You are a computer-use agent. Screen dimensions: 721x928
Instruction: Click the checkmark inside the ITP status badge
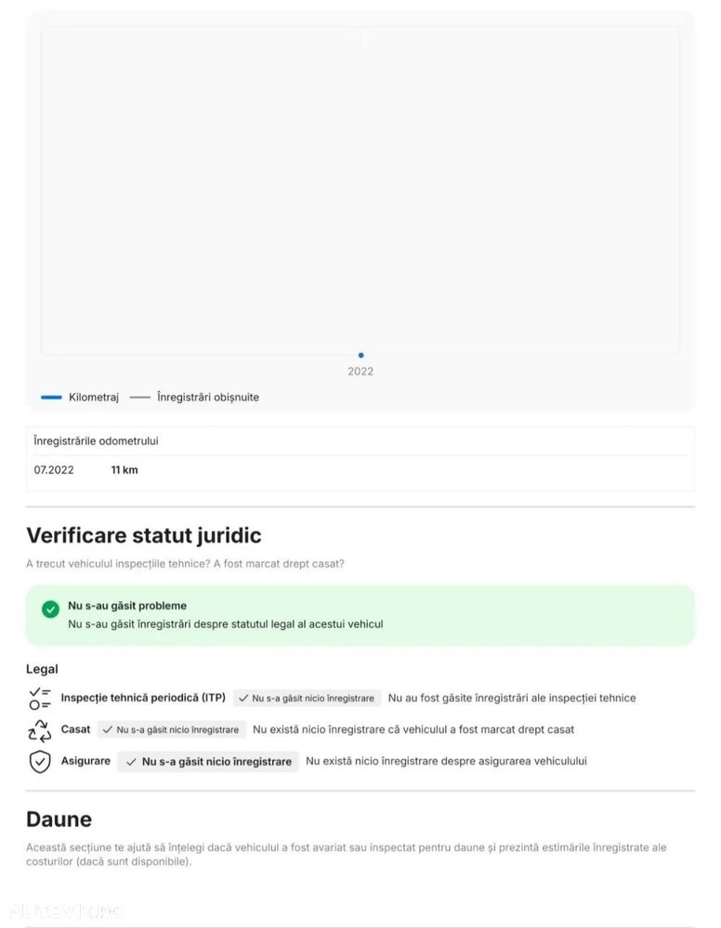coord(243,699)
